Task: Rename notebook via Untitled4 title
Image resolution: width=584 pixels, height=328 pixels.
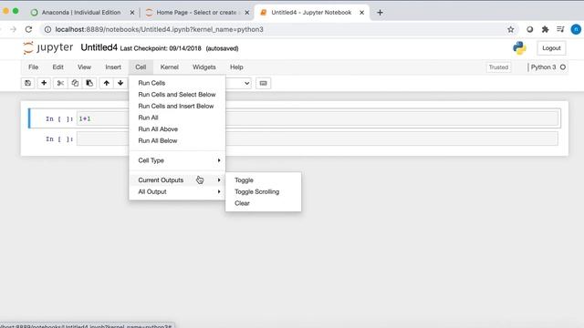Action: pos(99,47)
